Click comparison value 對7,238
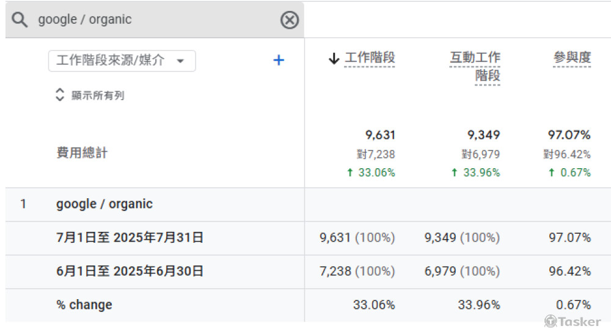611x334 pixels. (376, 154)
